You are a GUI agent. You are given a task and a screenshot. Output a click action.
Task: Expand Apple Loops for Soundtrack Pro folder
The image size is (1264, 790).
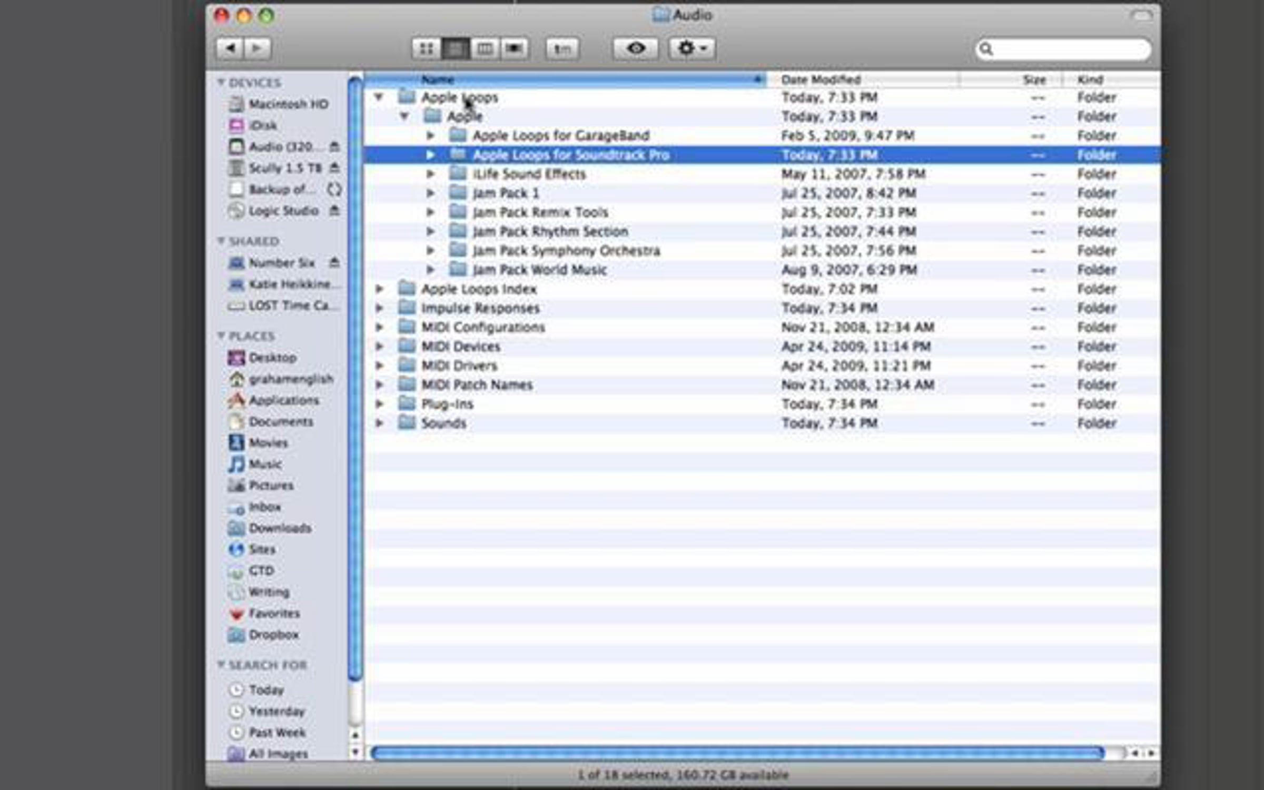click(x=430, y=155)
